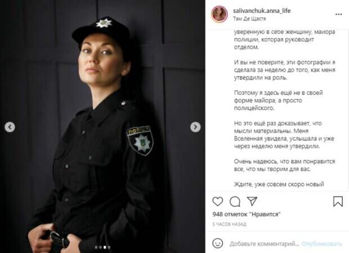Select the second carousel dot indicator
Screen dimensions: 349x253
click(100, 247)
